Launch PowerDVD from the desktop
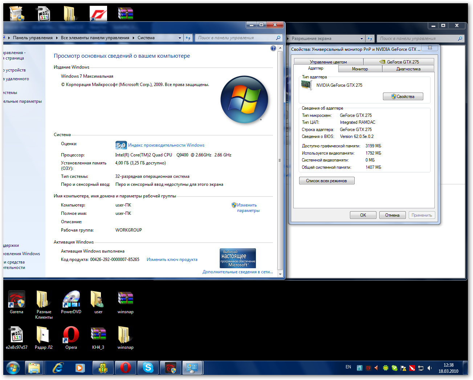This screenshot has width=473, height=380. pos(71,302)
